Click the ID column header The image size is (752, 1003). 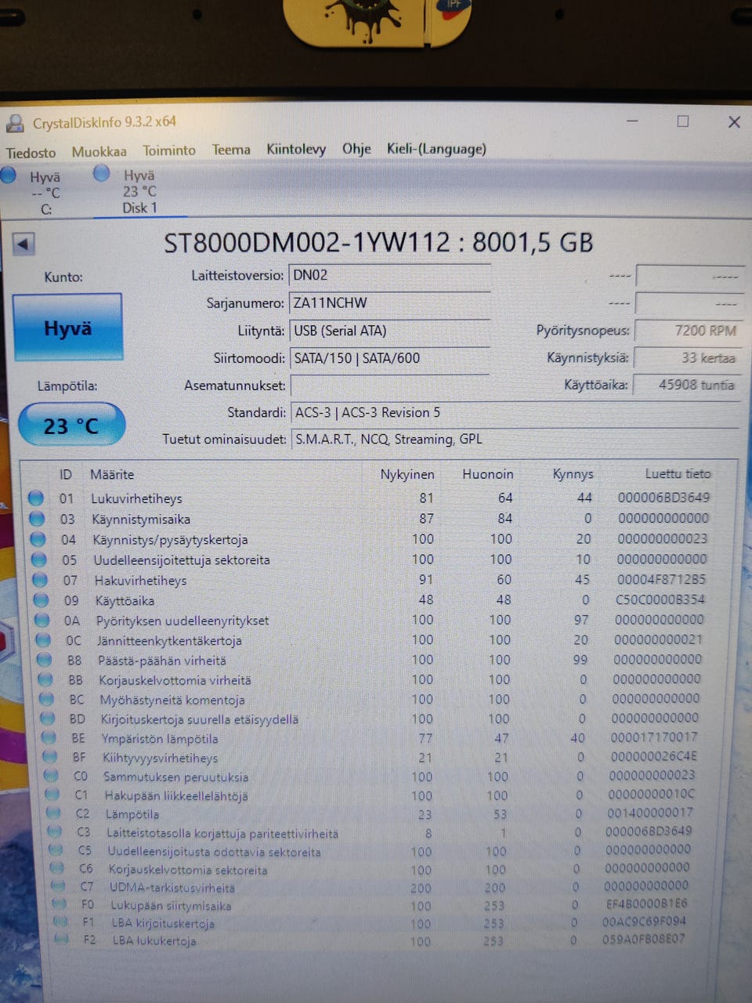(66, 475)
